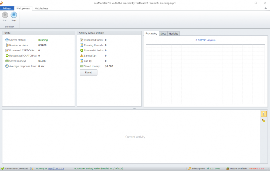Image resolution: width=270 pixels, height=171 pixels.
Task: Select the Processing tab
Action: pos(151,33)
